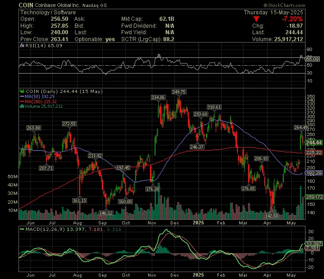
Task: Click the Optionable: yes field
Action: pos(94,39)
